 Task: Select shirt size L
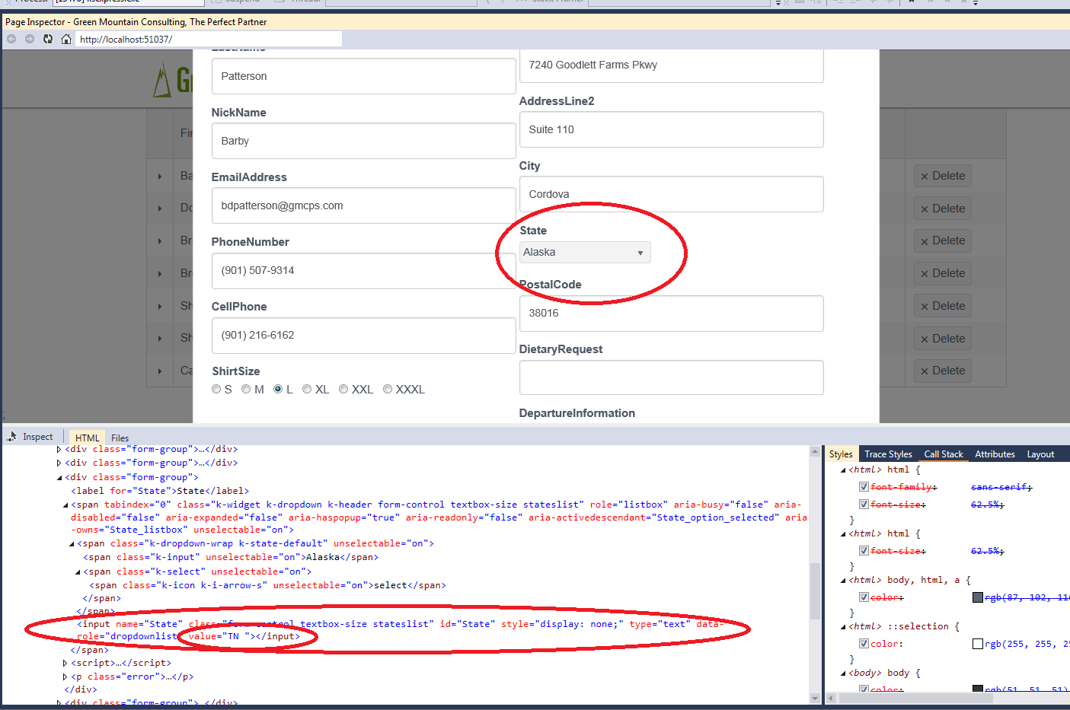click(x=278, y=389)
